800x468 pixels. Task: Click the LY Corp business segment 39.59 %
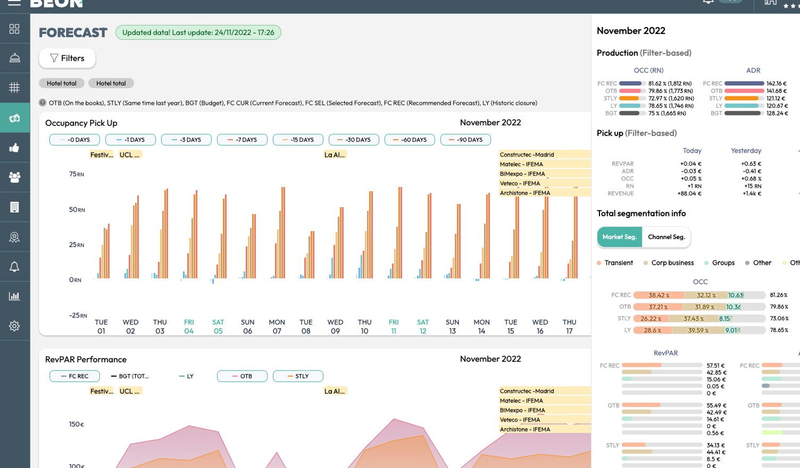click(698, 331)
